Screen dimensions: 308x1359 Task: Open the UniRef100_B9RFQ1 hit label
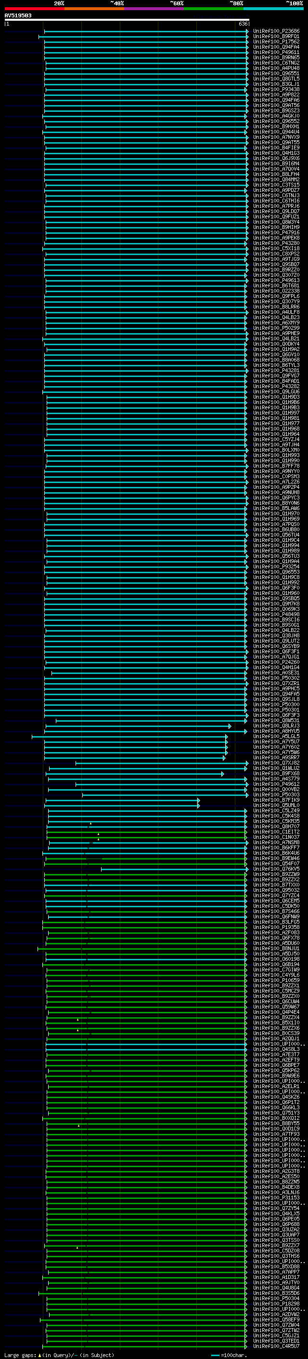(276, 37)
